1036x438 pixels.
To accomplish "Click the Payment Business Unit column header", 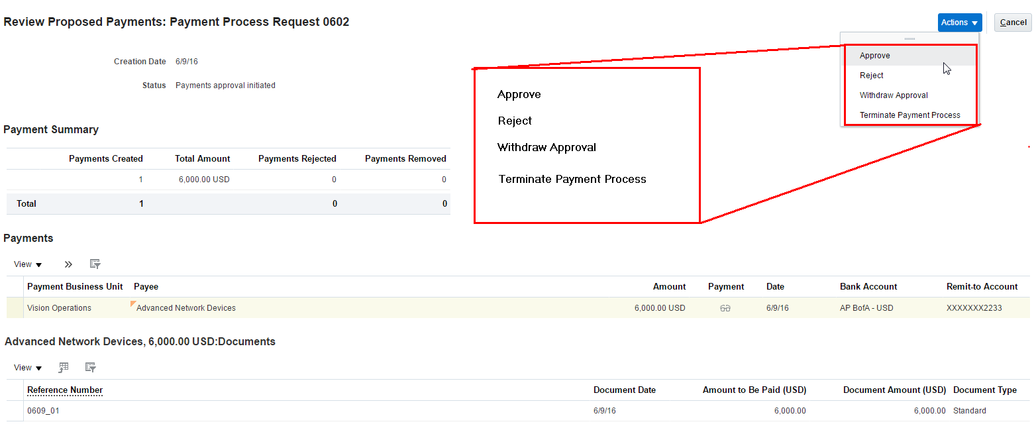I will click(x=75, y=287).
